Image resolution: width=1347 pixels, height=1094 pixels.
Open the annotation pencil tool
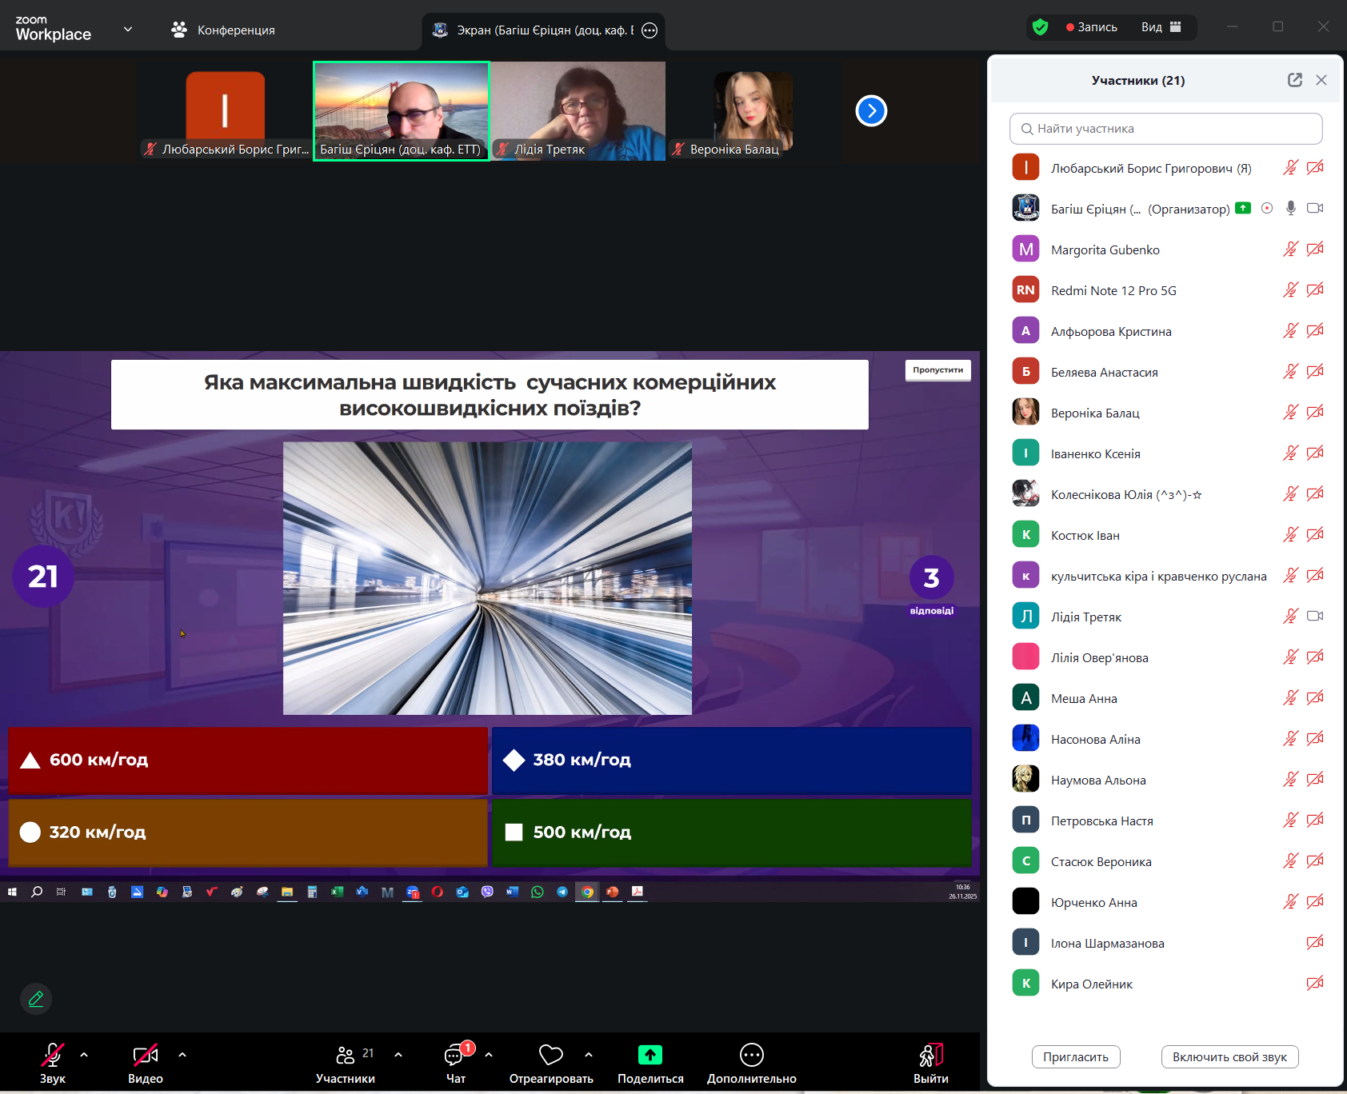(36, 999)
